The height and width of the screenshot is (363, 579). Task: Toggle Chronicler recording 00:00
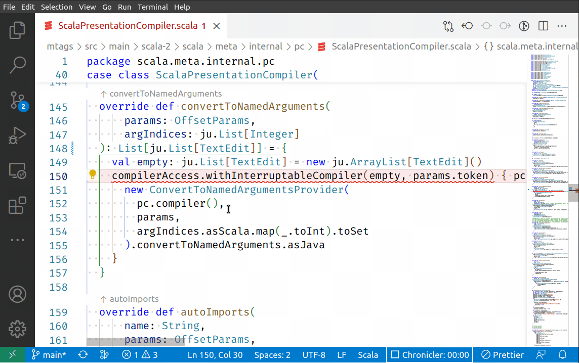pyautogui.click(x=430, y=355)
